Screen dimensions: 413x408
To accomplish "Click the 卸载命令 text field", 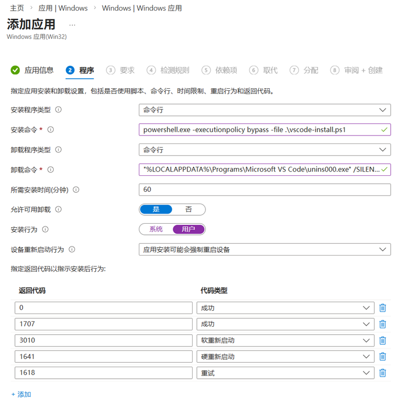I will pyautogui.click(x=261, y=169).
